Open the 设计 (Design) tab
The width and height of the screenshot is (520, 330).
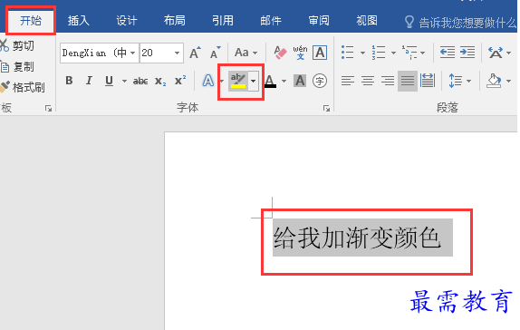point(127,21)
